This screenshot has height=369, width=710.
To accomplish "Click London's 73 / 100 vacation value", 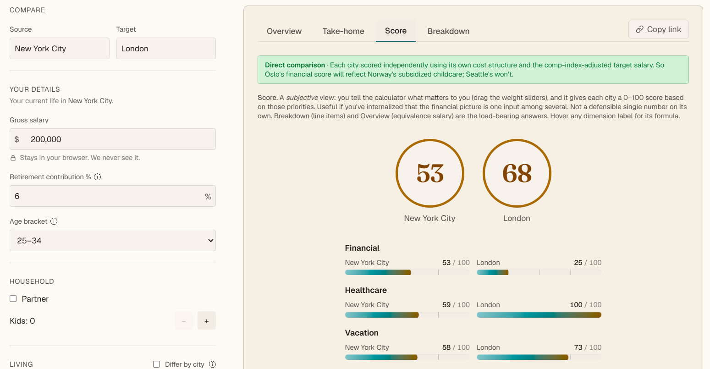I will pos(588,347).
